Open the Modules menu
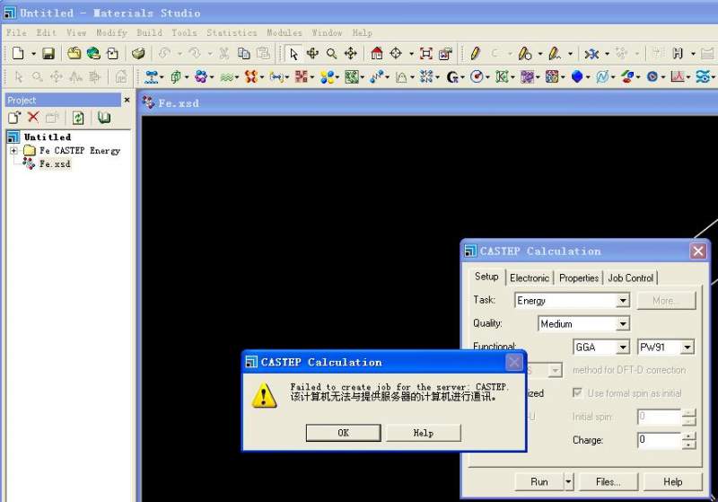Image resolution: width=718 pixels, height=502 pixels. [285, 33]
